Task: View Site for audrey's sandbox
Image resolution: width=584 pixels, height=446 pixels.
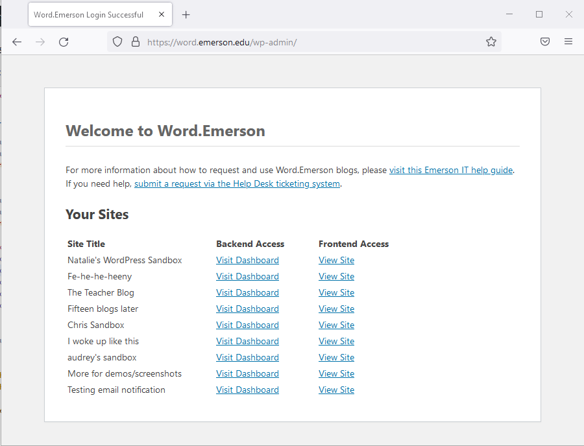Action: (x=336, y=357)
